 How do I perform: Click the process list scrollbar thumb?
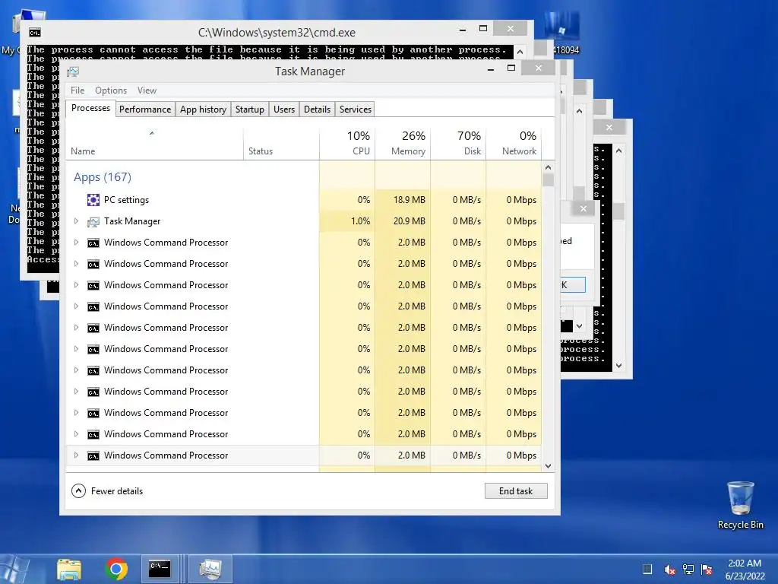pos(549,179)
